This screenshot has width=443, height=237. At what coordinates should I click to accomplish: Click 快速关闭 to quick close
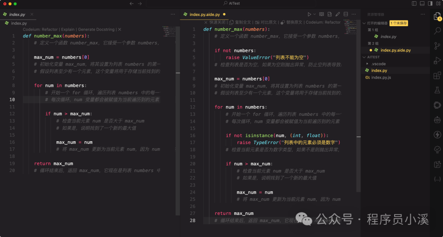(215, 22)
